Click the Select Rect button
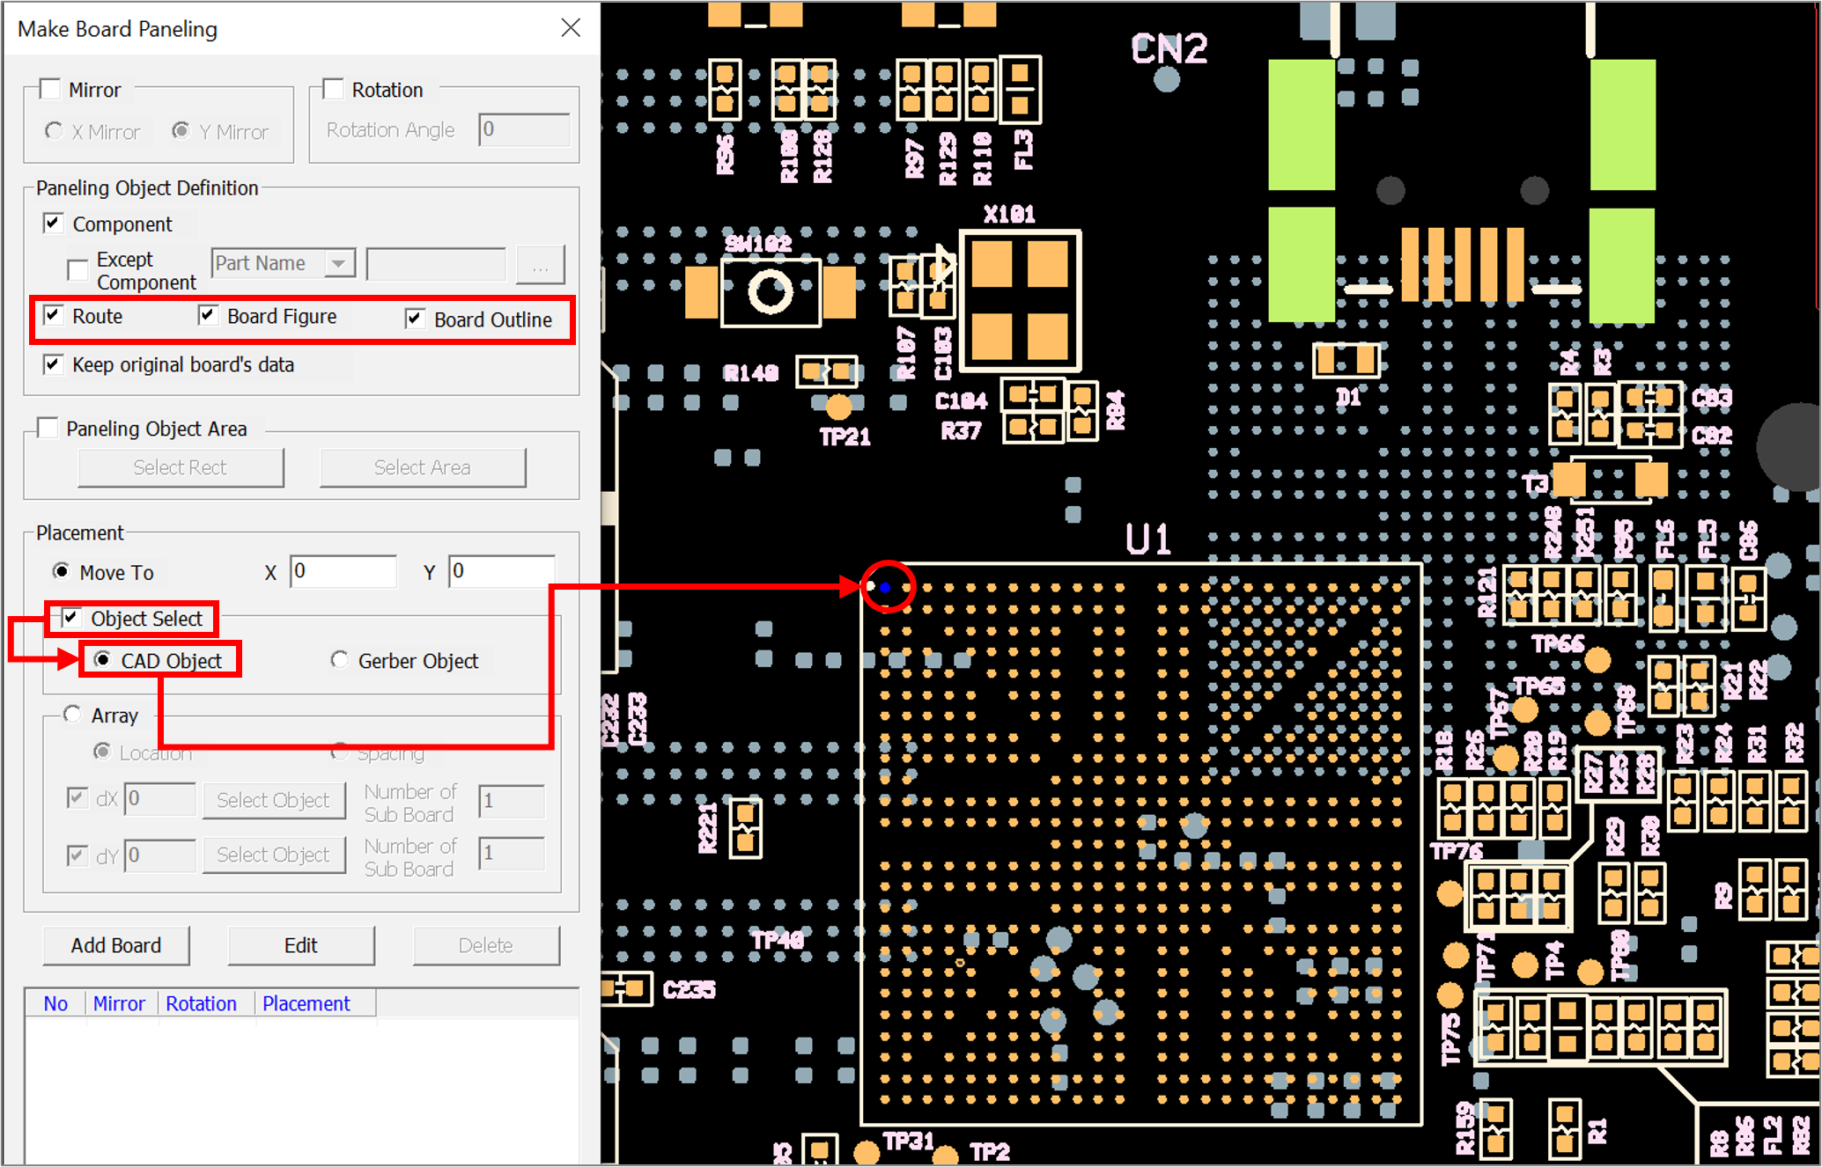 (x=181, y=466)
